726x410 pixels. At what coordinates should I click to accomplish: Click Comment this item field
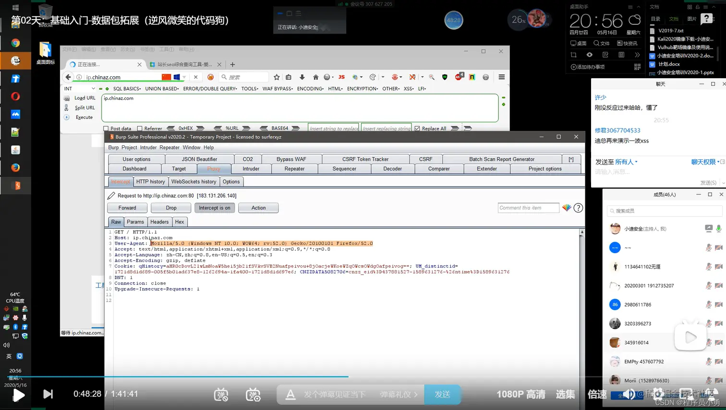(x=528, y=208)
